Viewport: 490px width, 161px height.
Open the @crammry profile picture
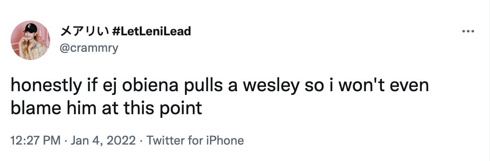(x=30, y=40)
